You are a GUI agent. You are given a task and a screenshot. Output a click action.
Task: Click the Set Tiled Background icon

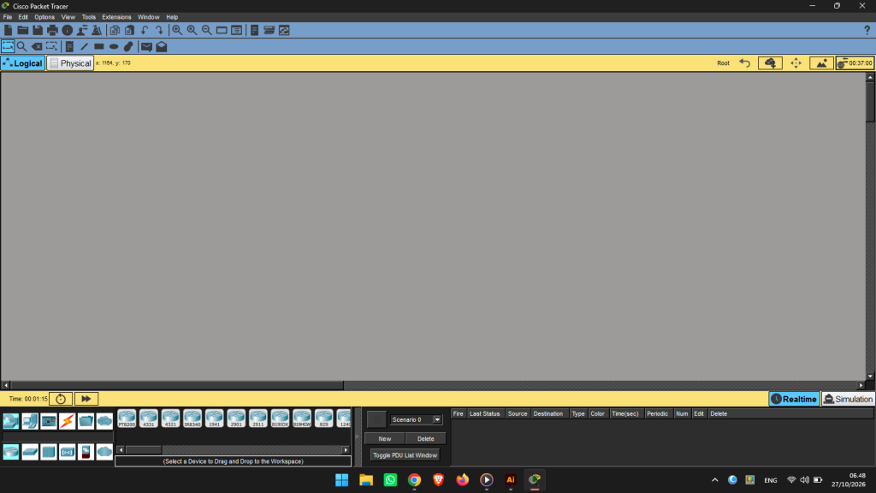[821, 63]
